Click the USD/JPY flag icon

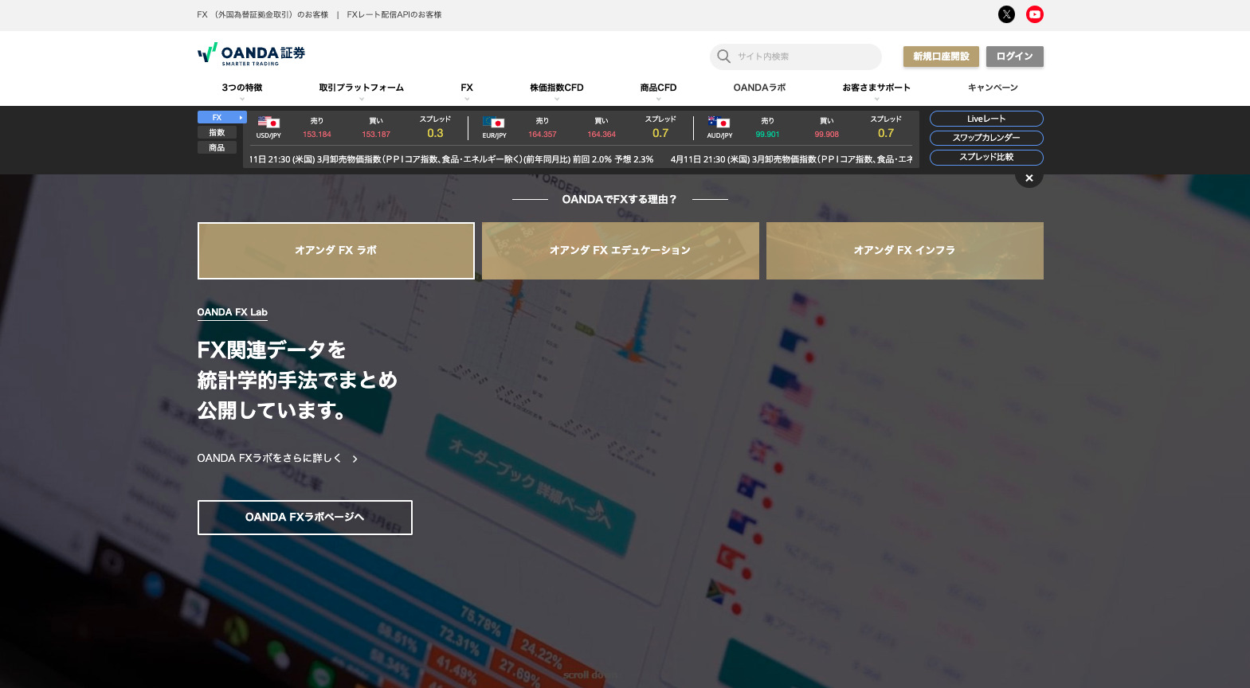tap(268, 123)
